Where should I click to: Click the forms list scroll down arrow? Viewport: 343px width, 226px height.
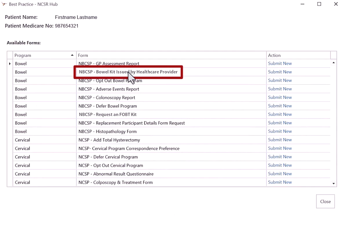[x=334, y=183]
